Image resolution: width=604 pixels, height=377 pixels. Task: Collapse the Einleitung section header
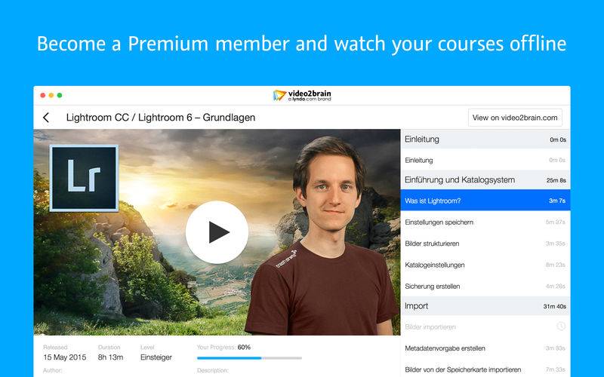[x=485, y=139]
